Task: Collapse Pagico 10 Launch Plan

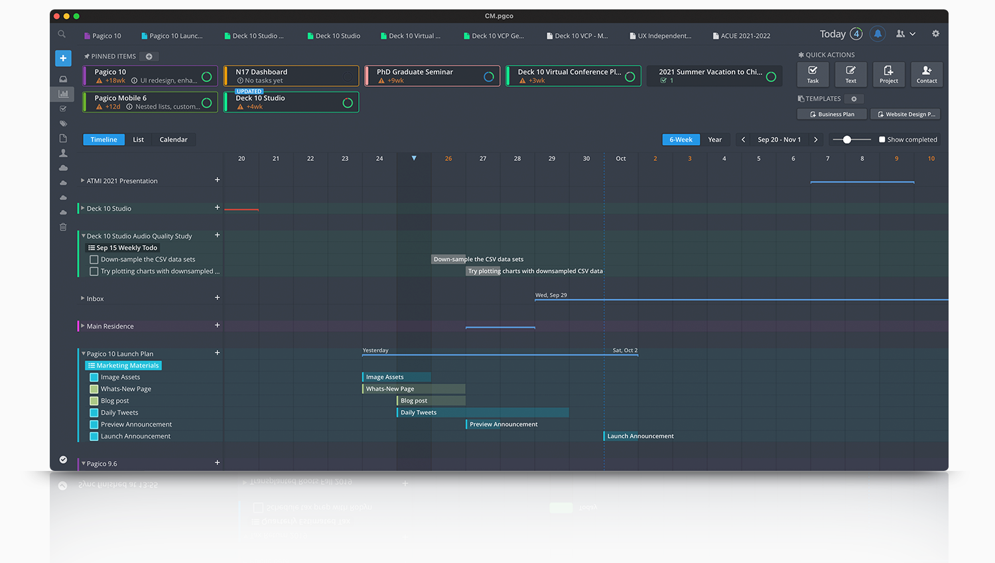Action: click(x=83, y=354)
